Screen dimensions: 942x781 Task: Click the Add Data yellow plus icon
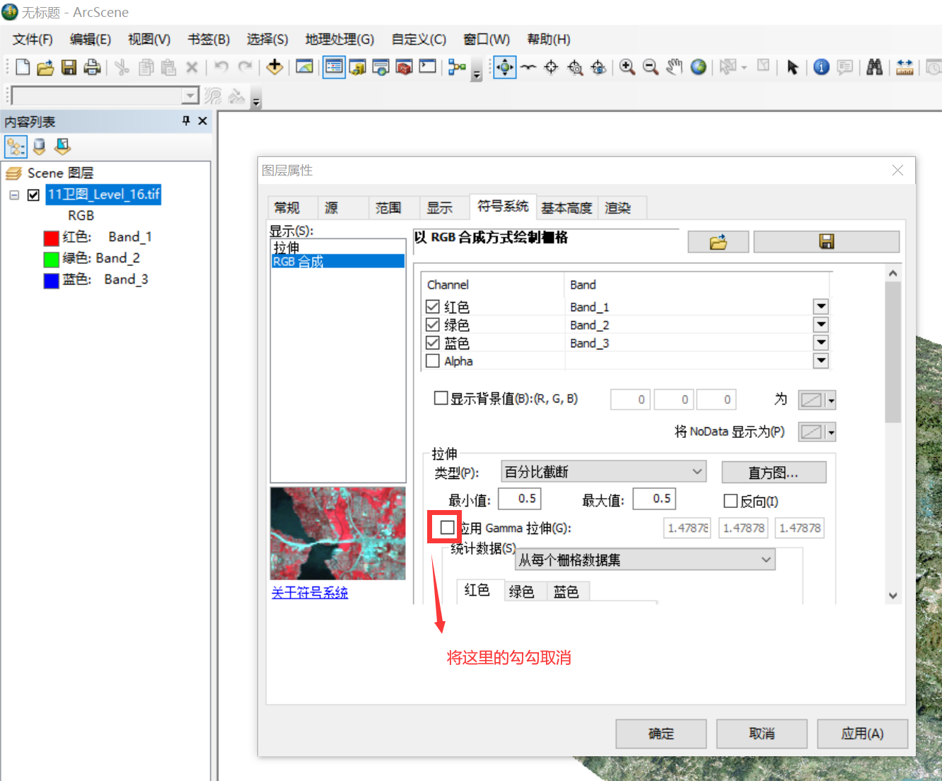275,66
